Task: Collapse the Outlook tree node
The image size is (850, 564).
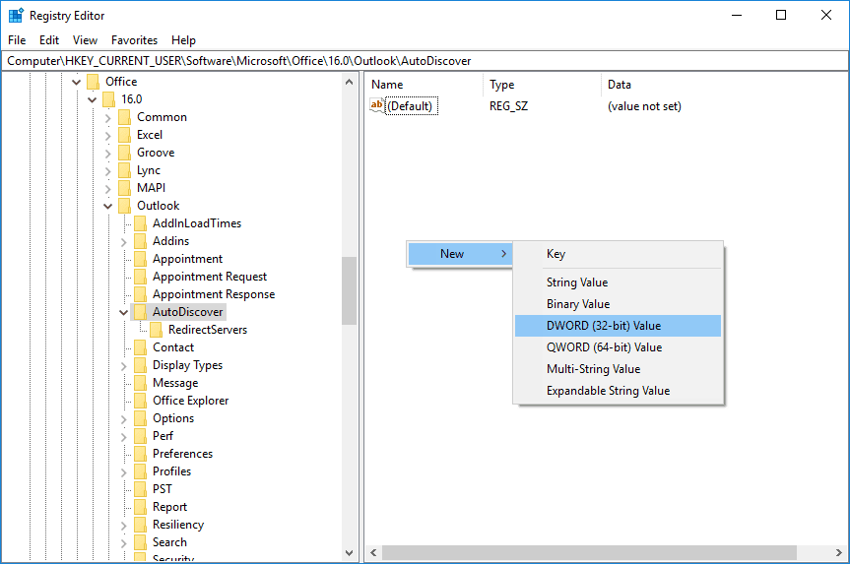Action: 108,206
